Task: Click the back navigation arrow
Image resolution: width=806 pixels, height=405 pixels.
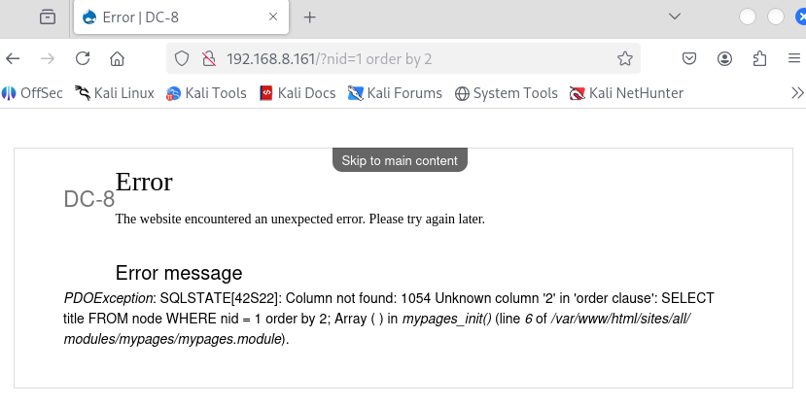Action: click(14, 59)
